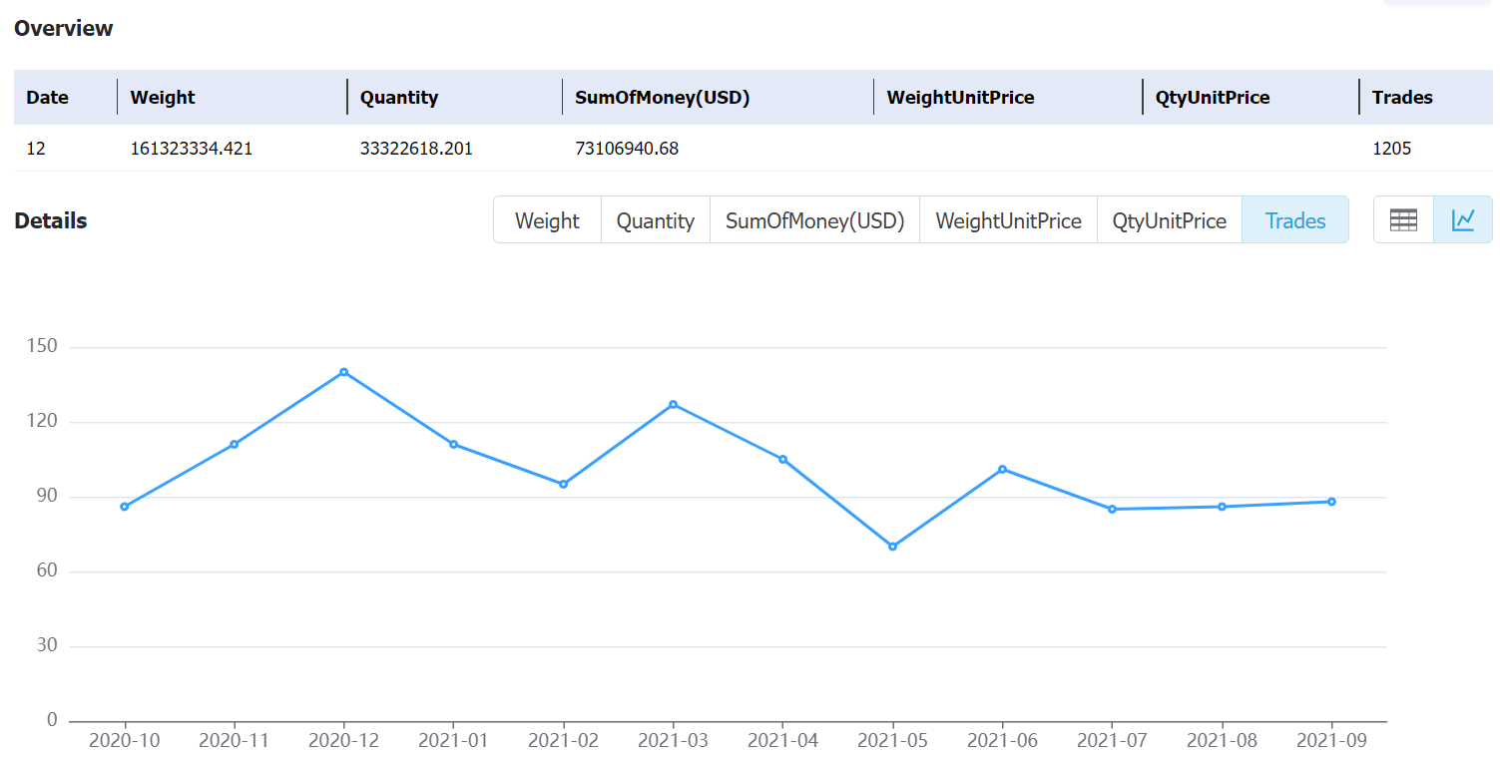Select the SumOfMoney(USD) tab
This screenshot has height=758, width=1500.
tap(814, 220)
